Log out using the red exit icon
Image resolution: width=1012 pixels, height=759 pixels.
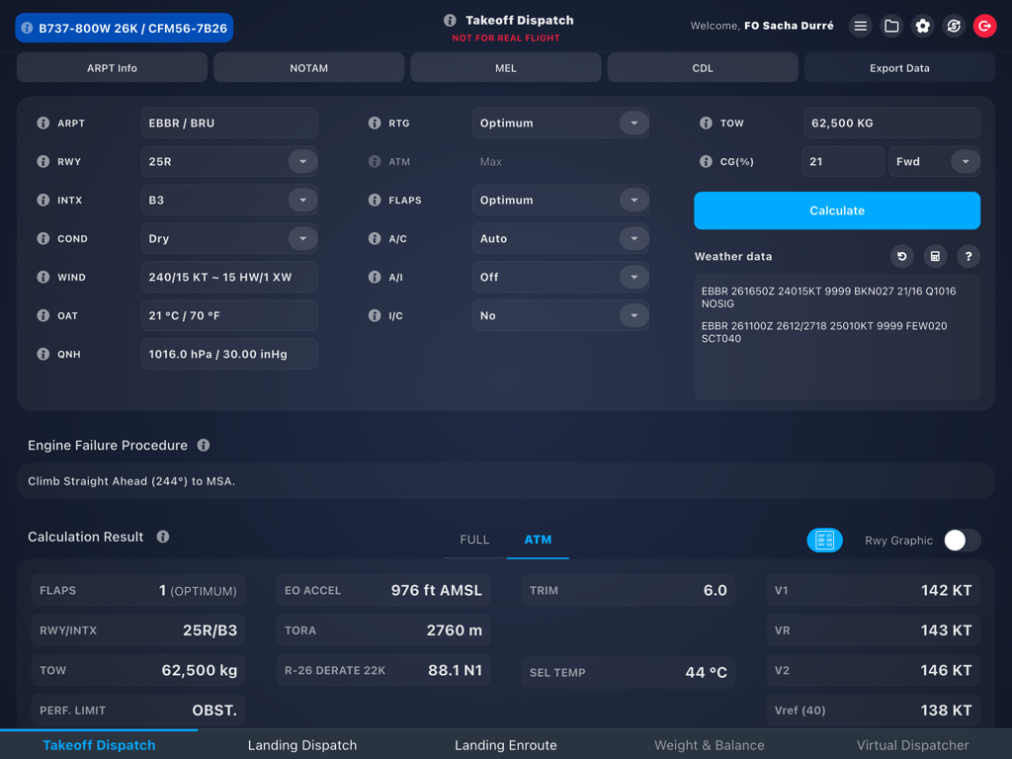(984, 26)
